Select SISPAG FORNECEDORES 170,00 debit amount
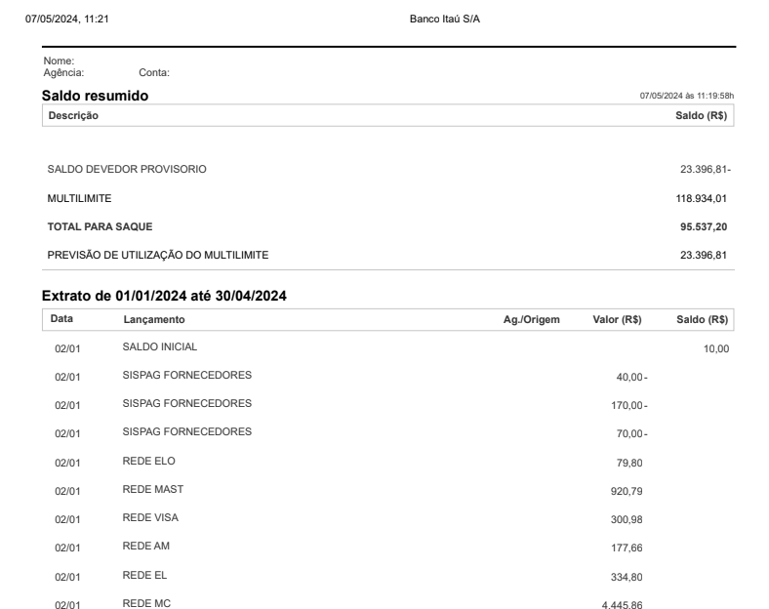 click(628, 405)
